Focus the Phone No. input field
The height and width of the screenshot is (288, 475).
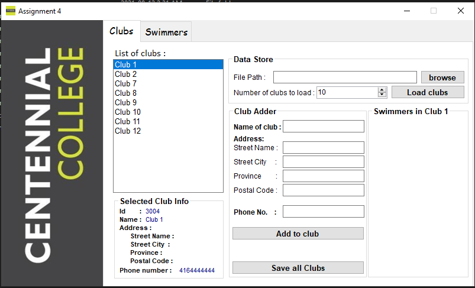(x=324, y=211)
